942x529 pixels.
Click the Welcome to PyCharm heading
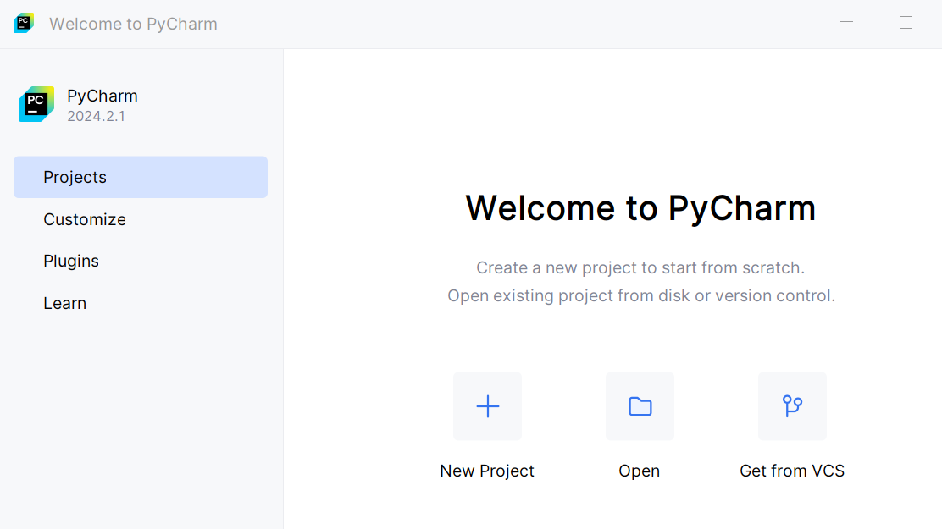click(640, 207)
